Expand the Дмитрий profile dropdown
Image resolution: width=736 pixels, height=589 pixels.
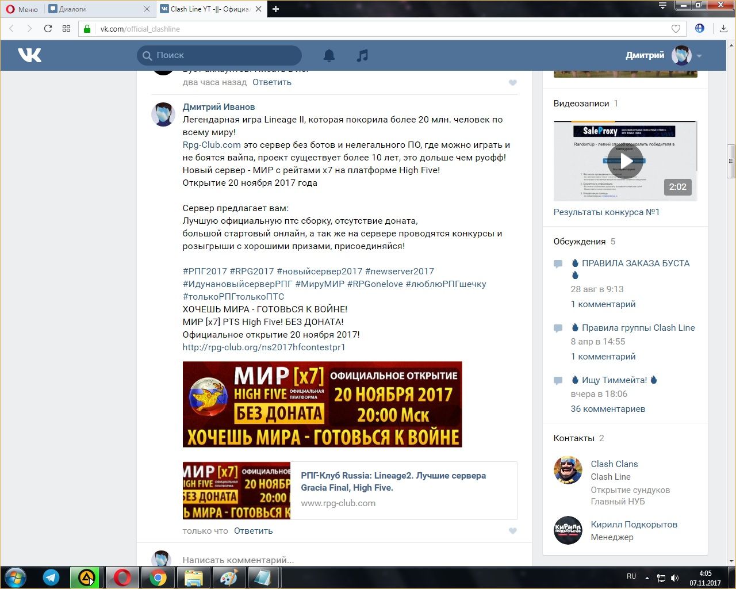coord(699,56)
